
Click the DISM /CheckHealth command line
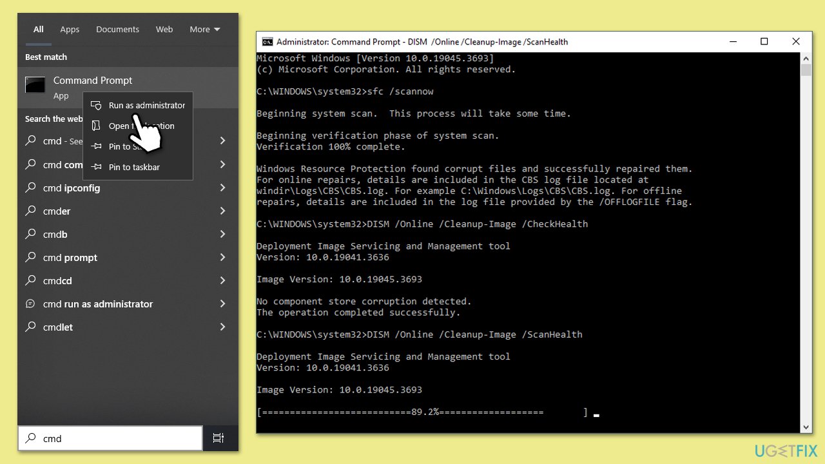422,224
